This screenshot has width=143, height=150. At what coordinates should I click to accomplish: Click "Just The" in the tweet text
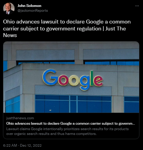coord(115,29)
